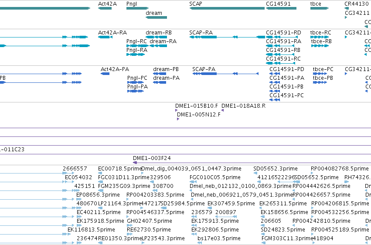
Task: Click the tbce-PB protein feature
Action: coord(320,82)
